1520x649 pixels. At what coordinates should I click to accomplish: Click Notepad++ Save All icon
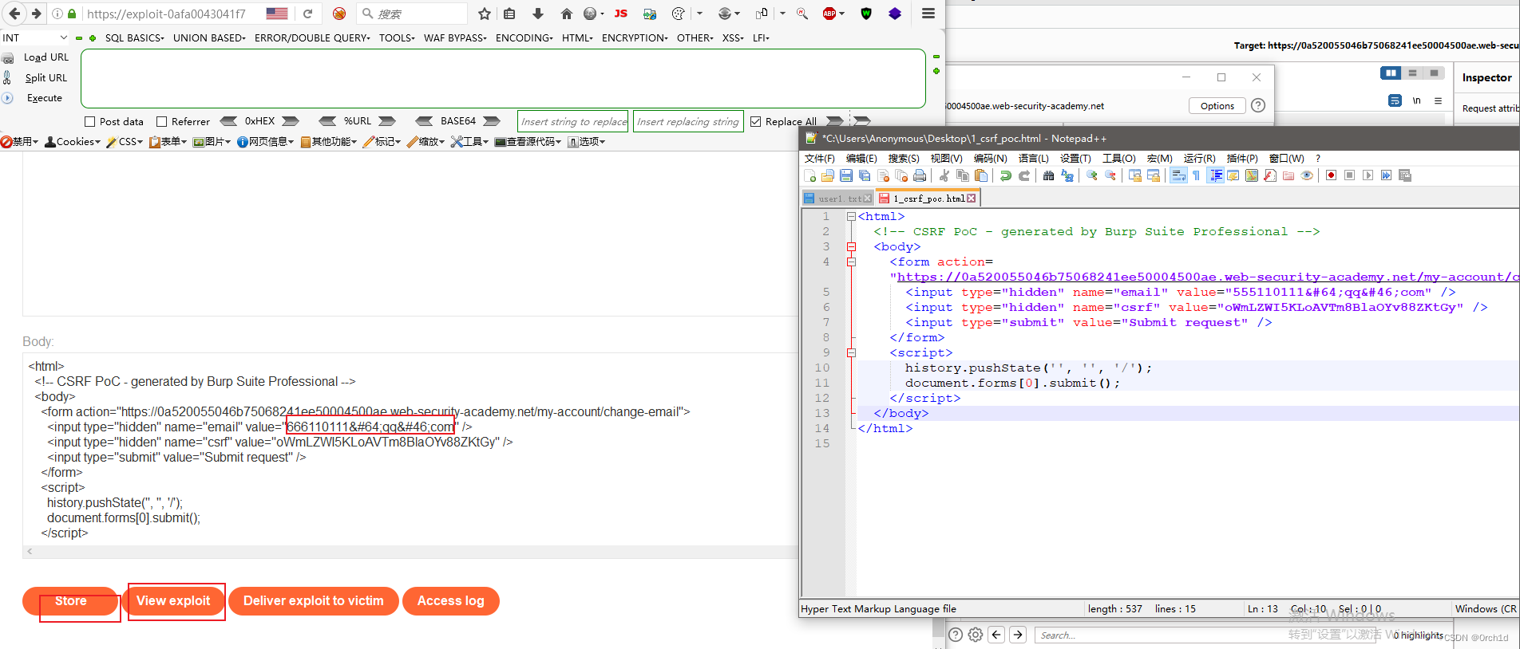(x=865, y=175)
